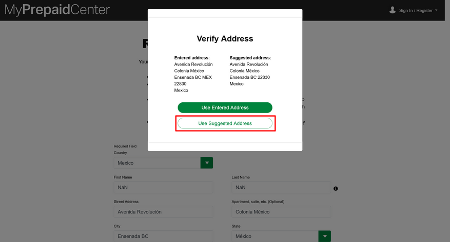The width and height of the screenshot is (450, 242).
Task: Focus the City field with Ensenada BC
Action: (163, 236)
